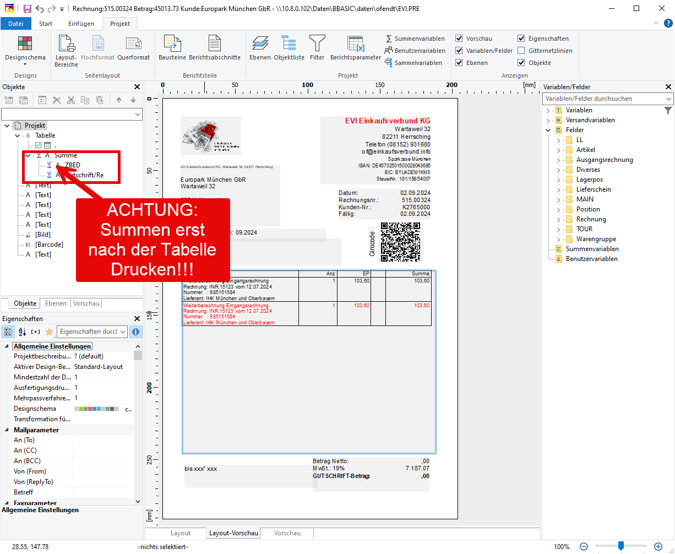
Task: Open the Datei menu
Action: click(16, 24)
